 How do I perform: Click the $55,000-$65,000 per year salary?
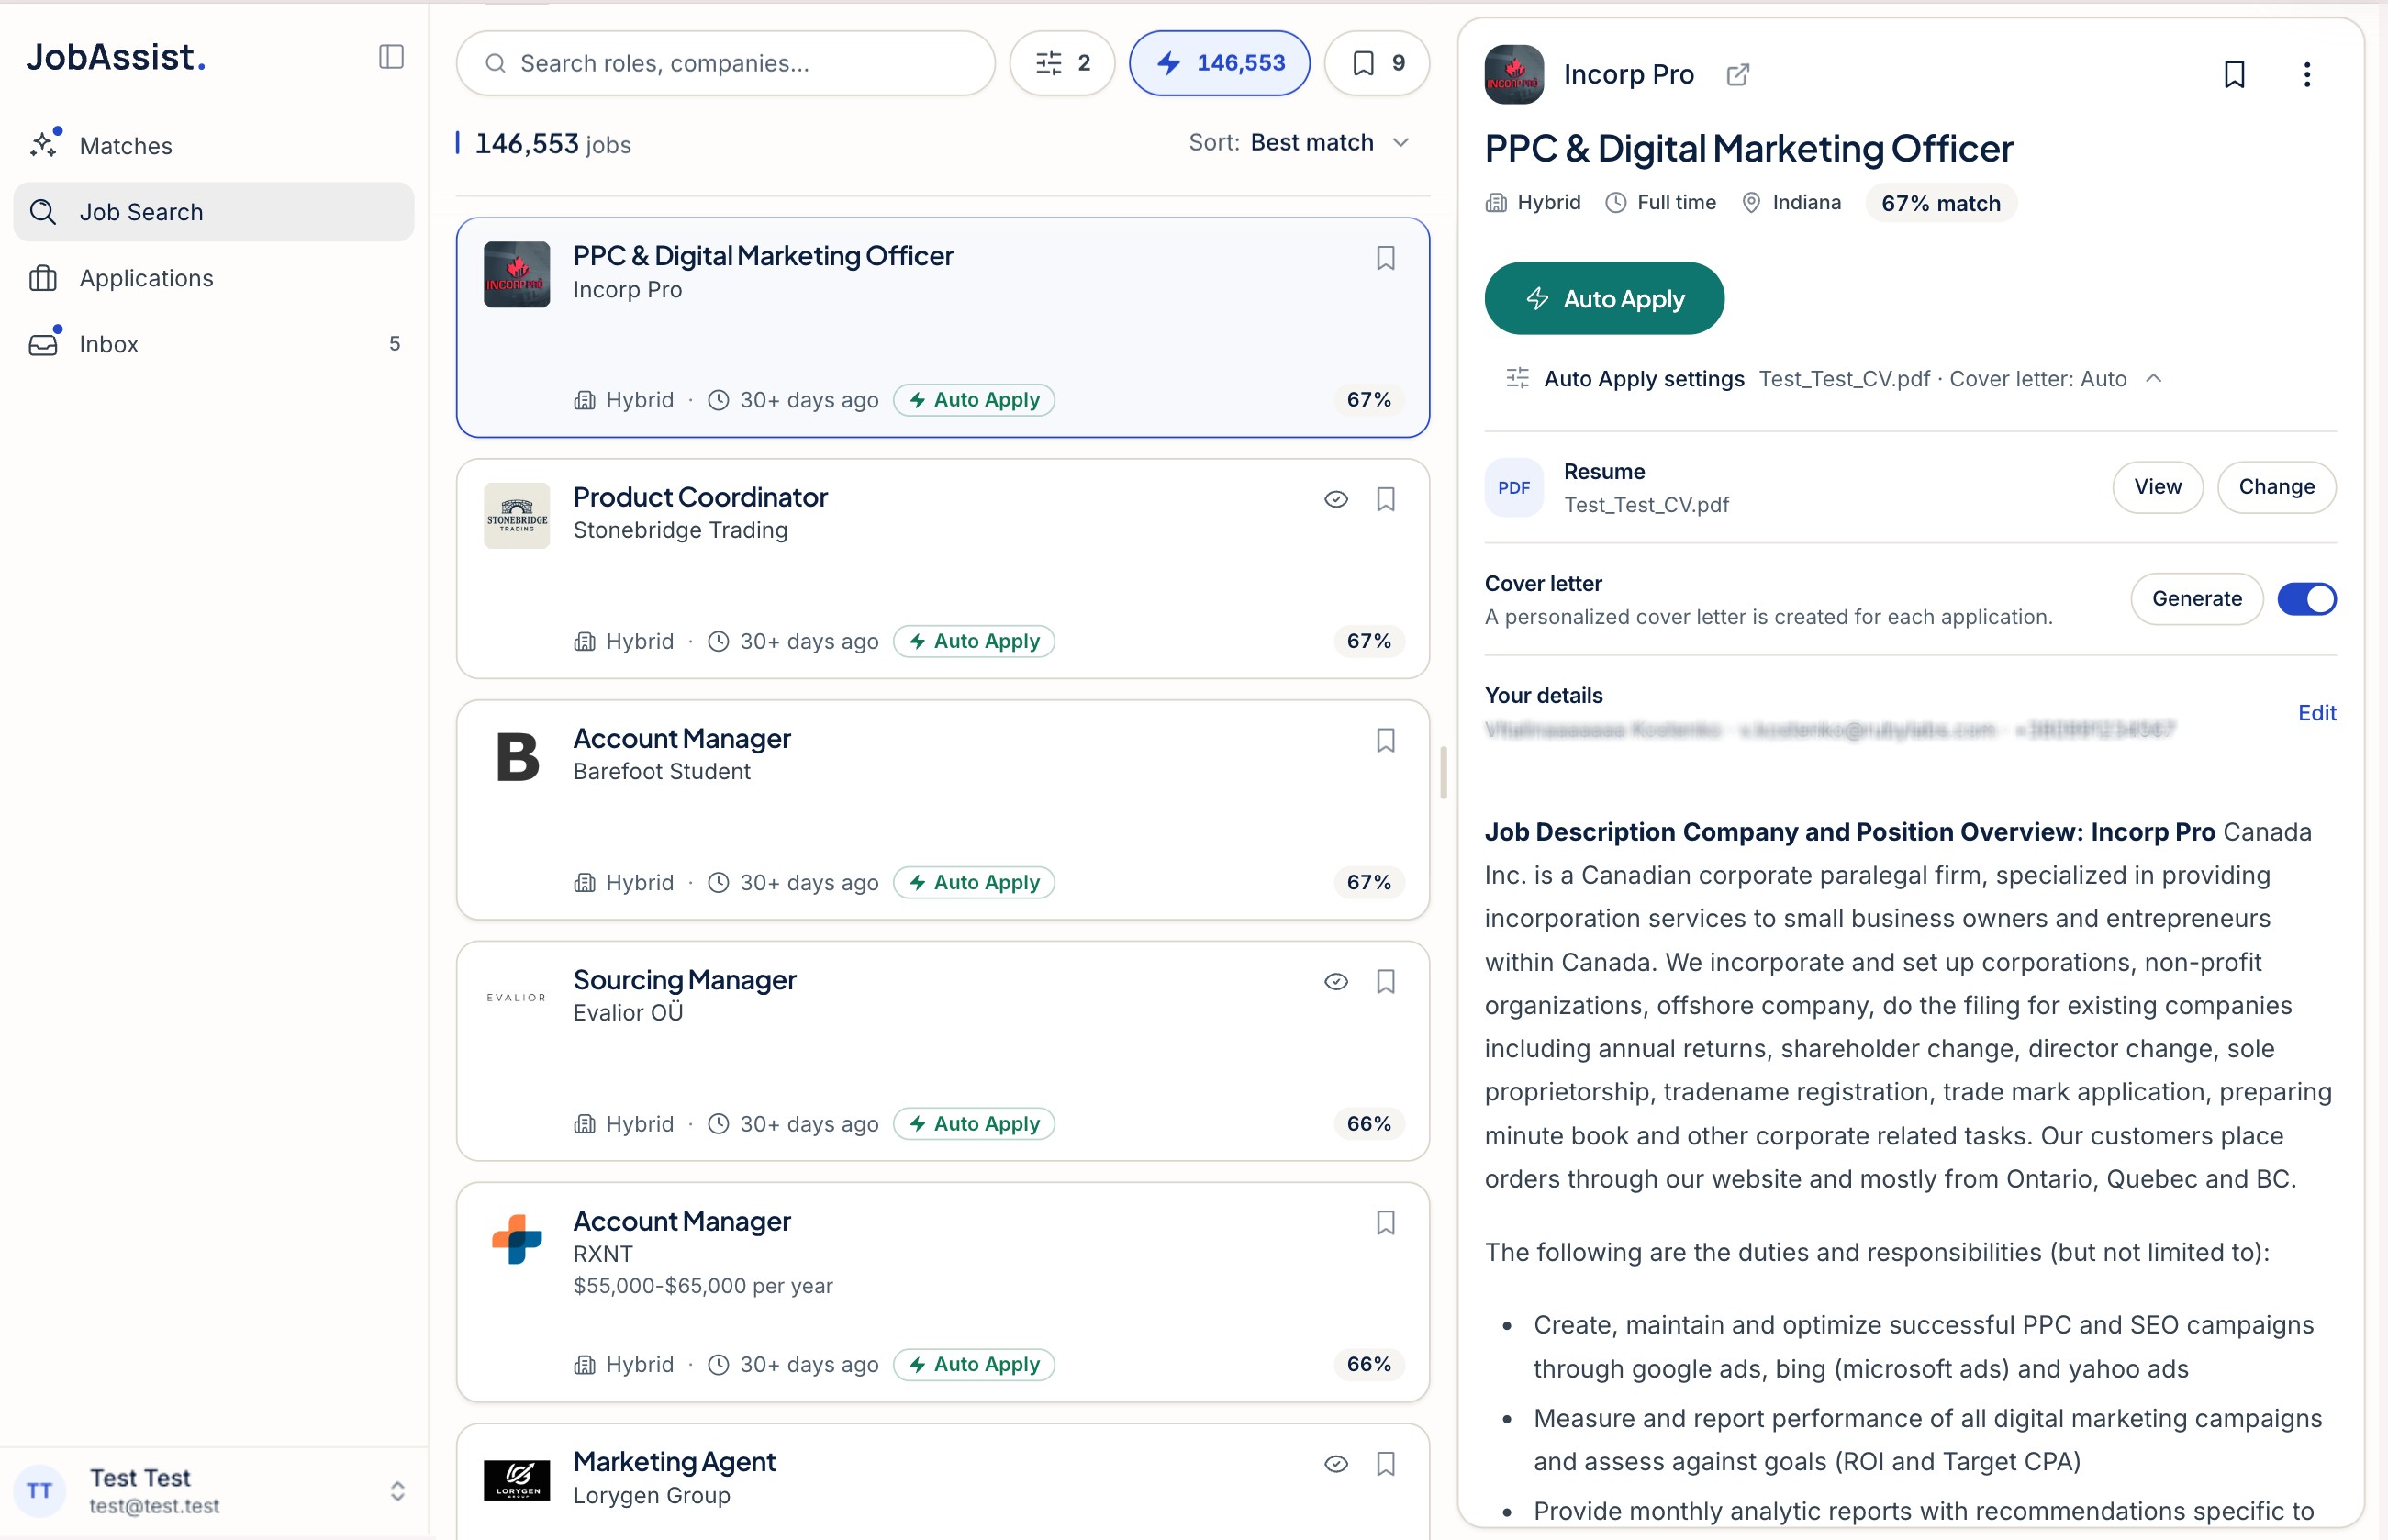(703, 1286)
